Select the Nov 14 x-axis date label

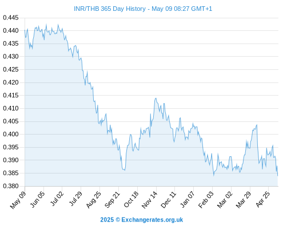click(150, 200)
